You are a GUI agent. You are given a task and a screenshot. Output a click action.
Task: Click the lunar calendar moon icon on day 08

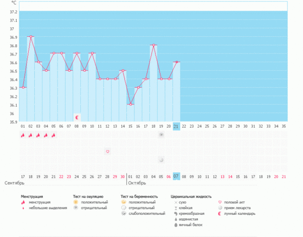(x=77, y=117)
